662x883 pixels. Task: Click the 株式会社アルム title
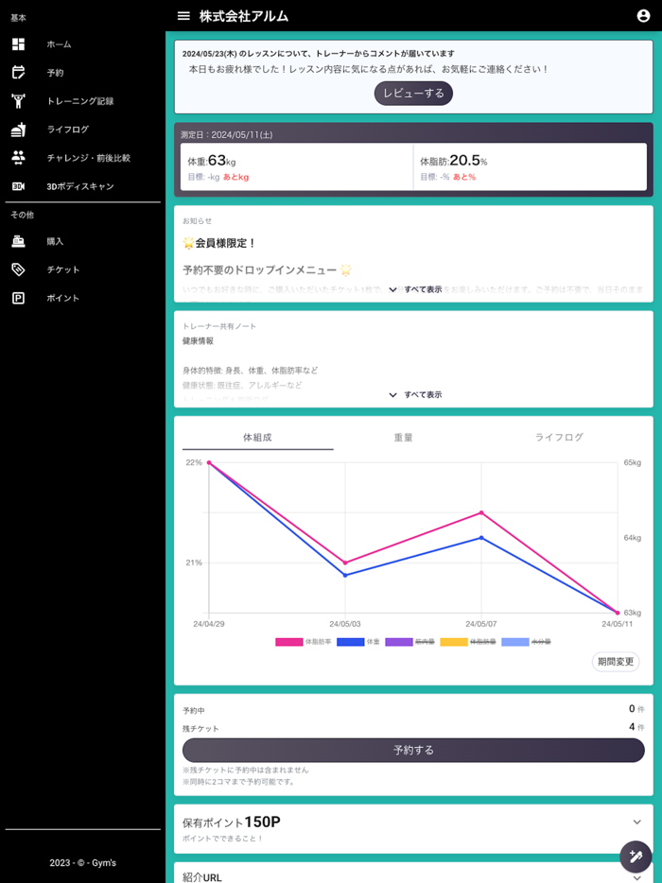click(243, 16)
